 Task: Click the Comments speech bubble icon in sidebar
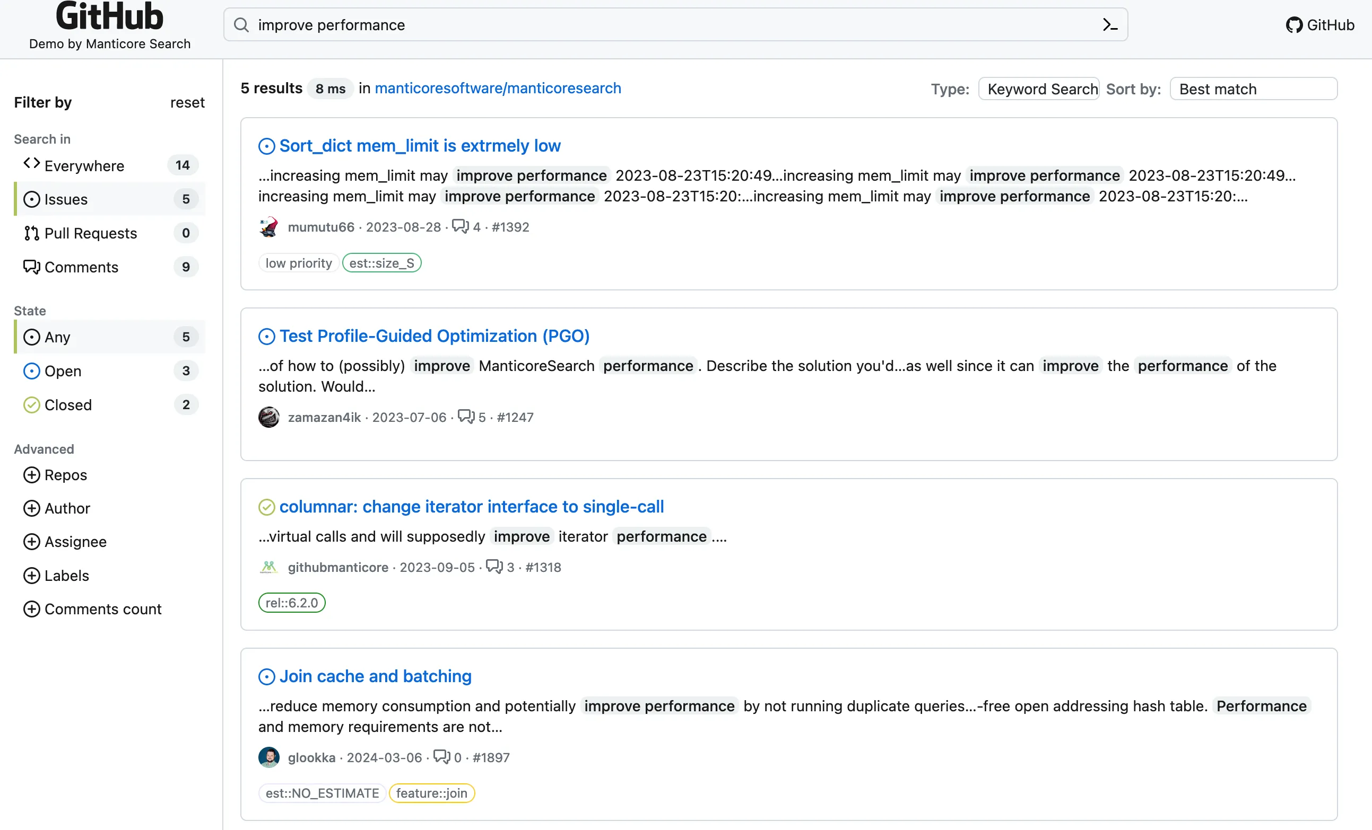coord(31,267)
